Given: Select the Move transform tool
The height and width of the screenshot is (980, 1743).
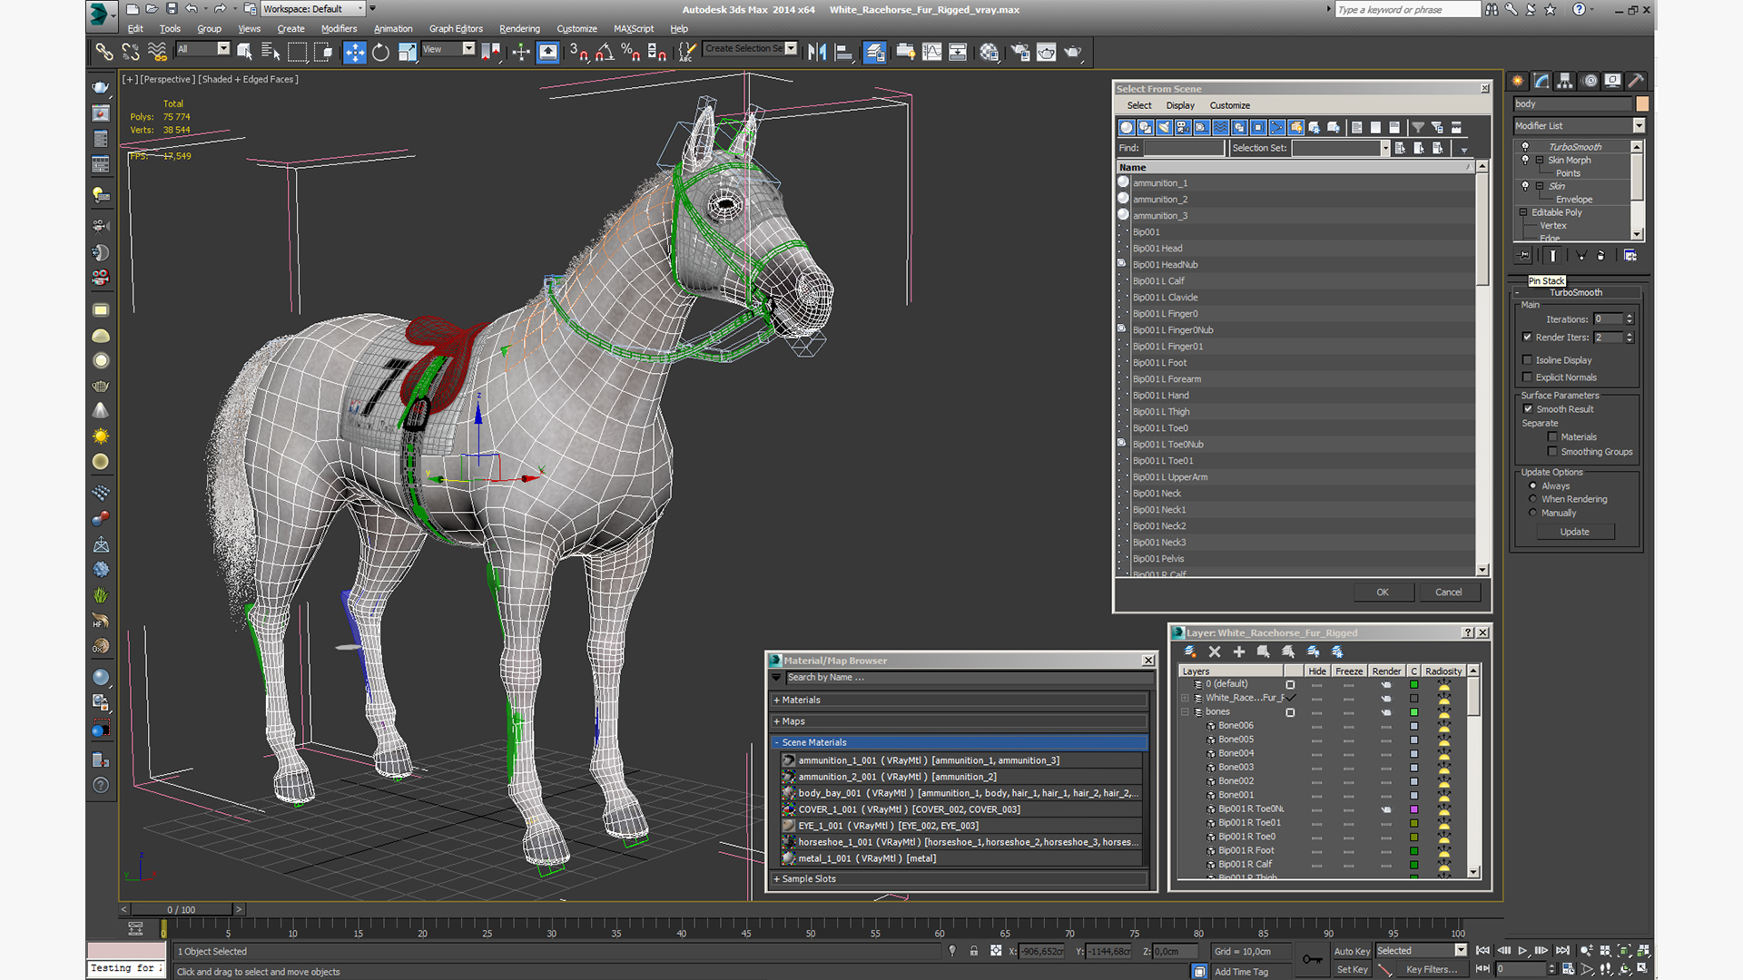Looking at the screenshot, I should 354,53.
